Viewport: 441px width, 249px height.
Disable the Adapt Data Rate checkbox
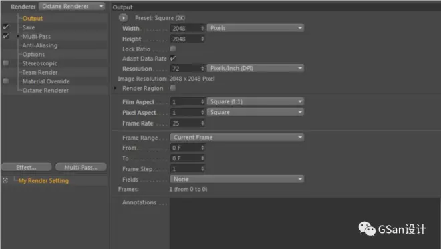coord(173,59)
